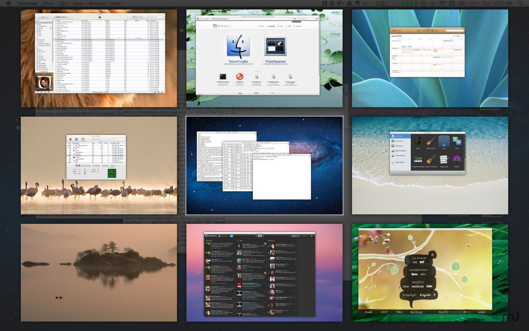Turn full screen on in Botanicula settings
Image resolution: width=529 pixels, height=331 pixels.
pyautogui.click(x=415, y=262)
